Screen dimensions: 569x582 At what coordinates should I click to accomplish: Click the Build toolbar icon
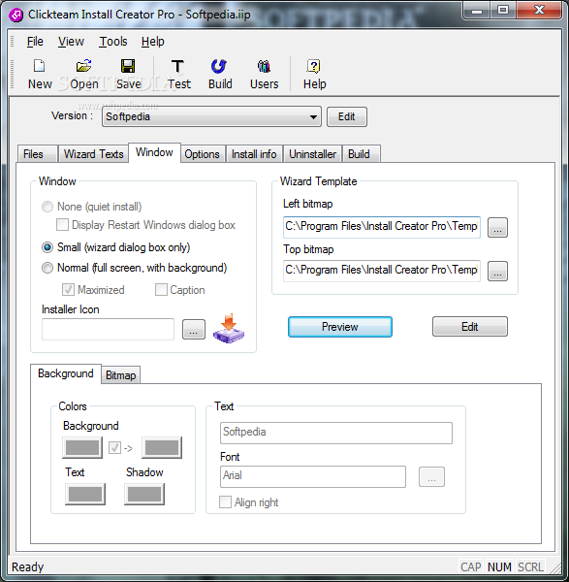[x=219, y=66]
